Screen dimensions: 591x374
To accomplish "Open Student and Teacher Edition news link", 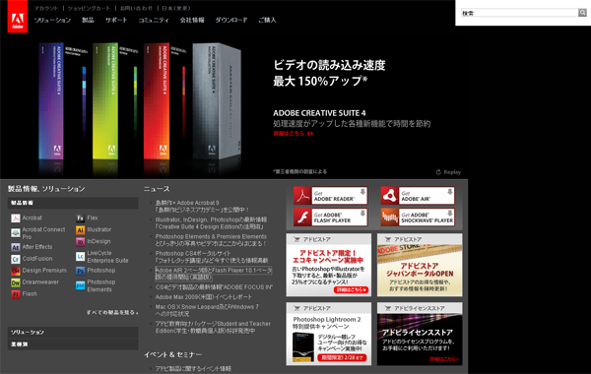I will click(213, 328).
